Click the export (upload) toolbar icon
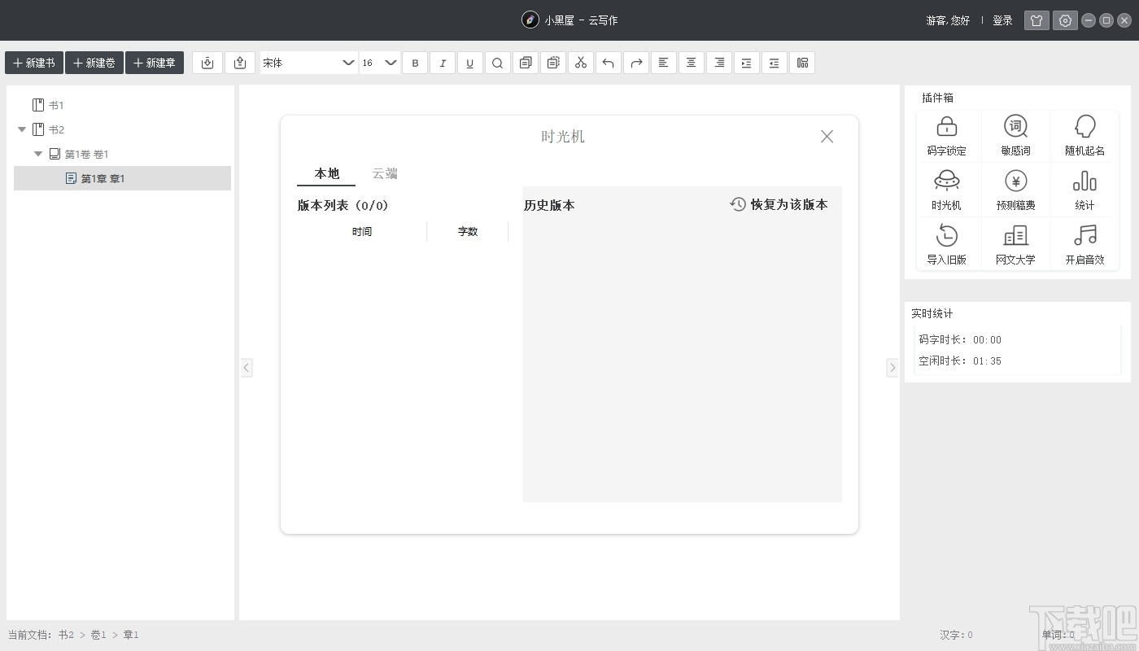 240,63
